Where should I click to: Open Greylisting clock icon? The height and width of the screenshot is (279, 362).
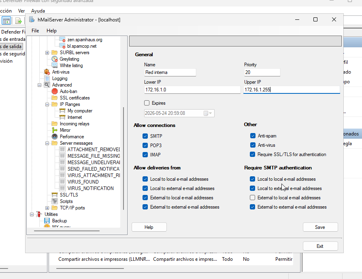pyautogui.click(x=55, y=59)
